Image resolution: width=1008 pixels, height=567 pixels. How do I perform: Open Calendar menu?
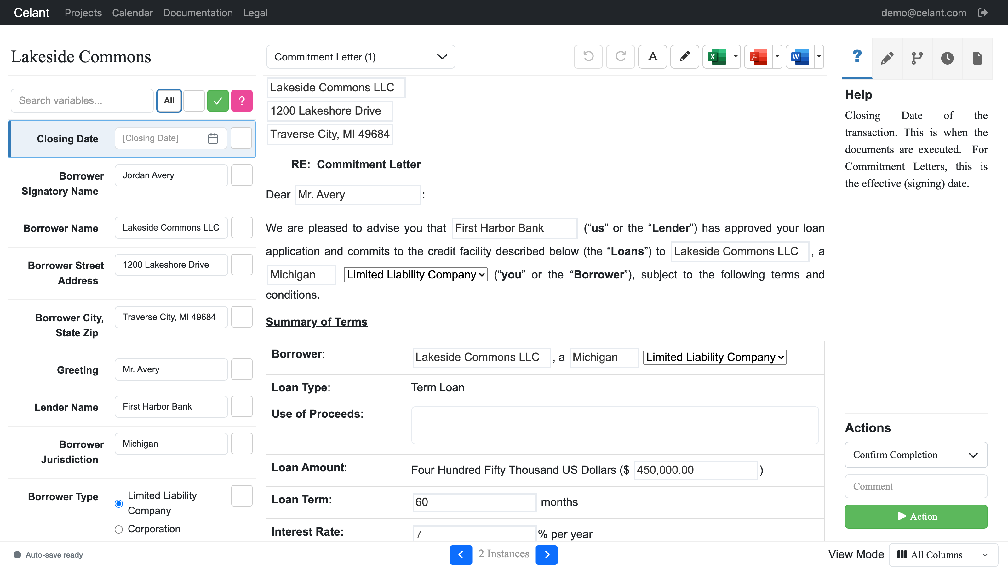(132, 13)
